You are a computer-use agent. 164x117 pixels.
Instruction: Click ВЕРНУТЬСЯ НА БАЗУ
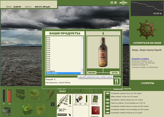click(147, 43)
